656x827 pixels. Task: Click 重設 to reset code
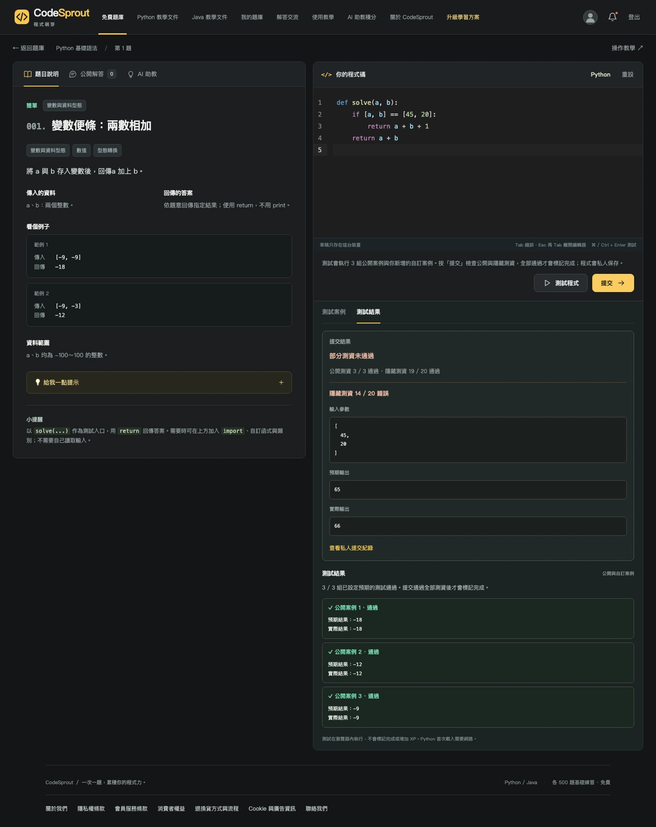(x=628, y=74)
